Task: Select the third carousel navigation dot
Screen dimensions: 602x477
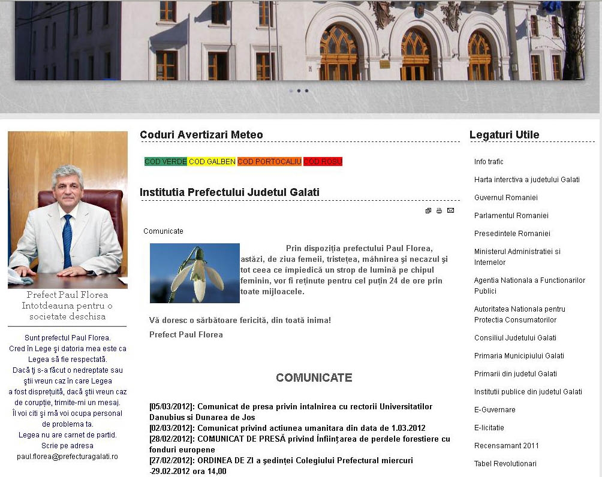Action: pyautogui.click(x=306, y=90)
